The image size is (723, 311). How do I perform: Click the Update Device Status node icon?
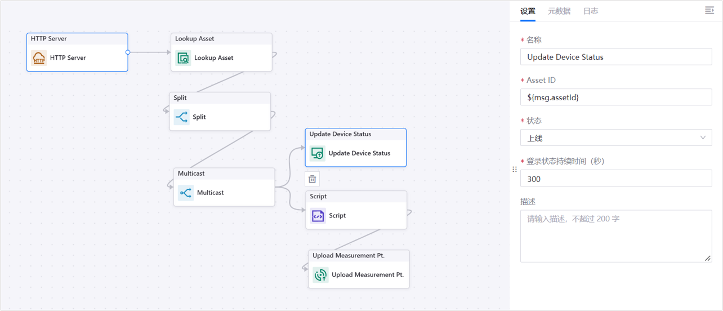coord(317,153)
